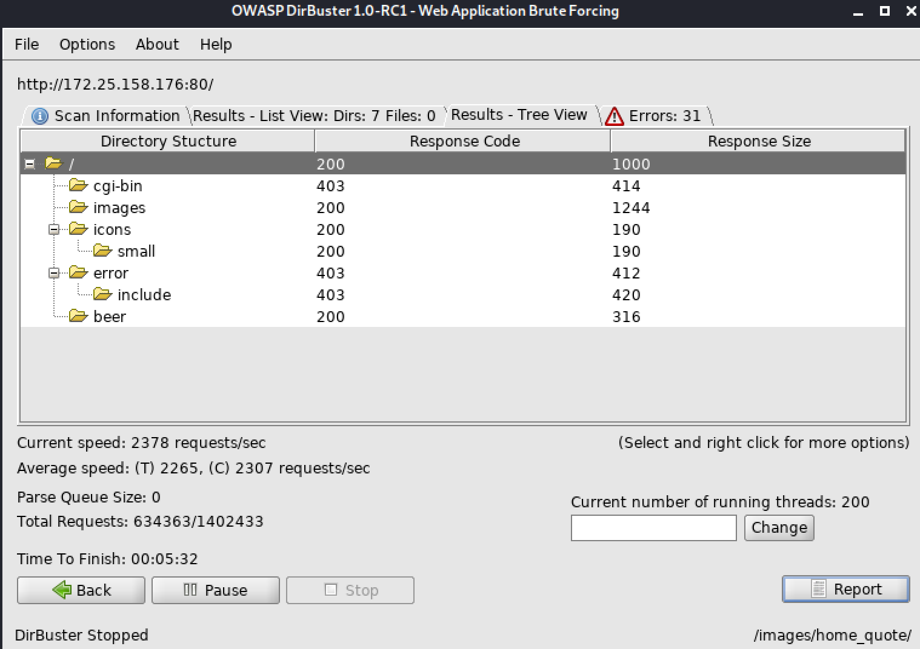
Task: Switch to Scan Information tab
Action: [106, 116]
